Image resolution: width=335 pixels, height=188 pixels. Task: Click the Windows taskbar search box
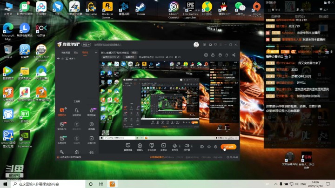tap(48, 184)
